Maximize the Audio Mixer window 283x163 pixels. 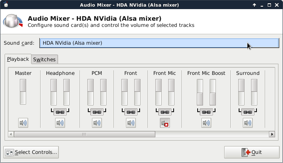pos(269,5)
